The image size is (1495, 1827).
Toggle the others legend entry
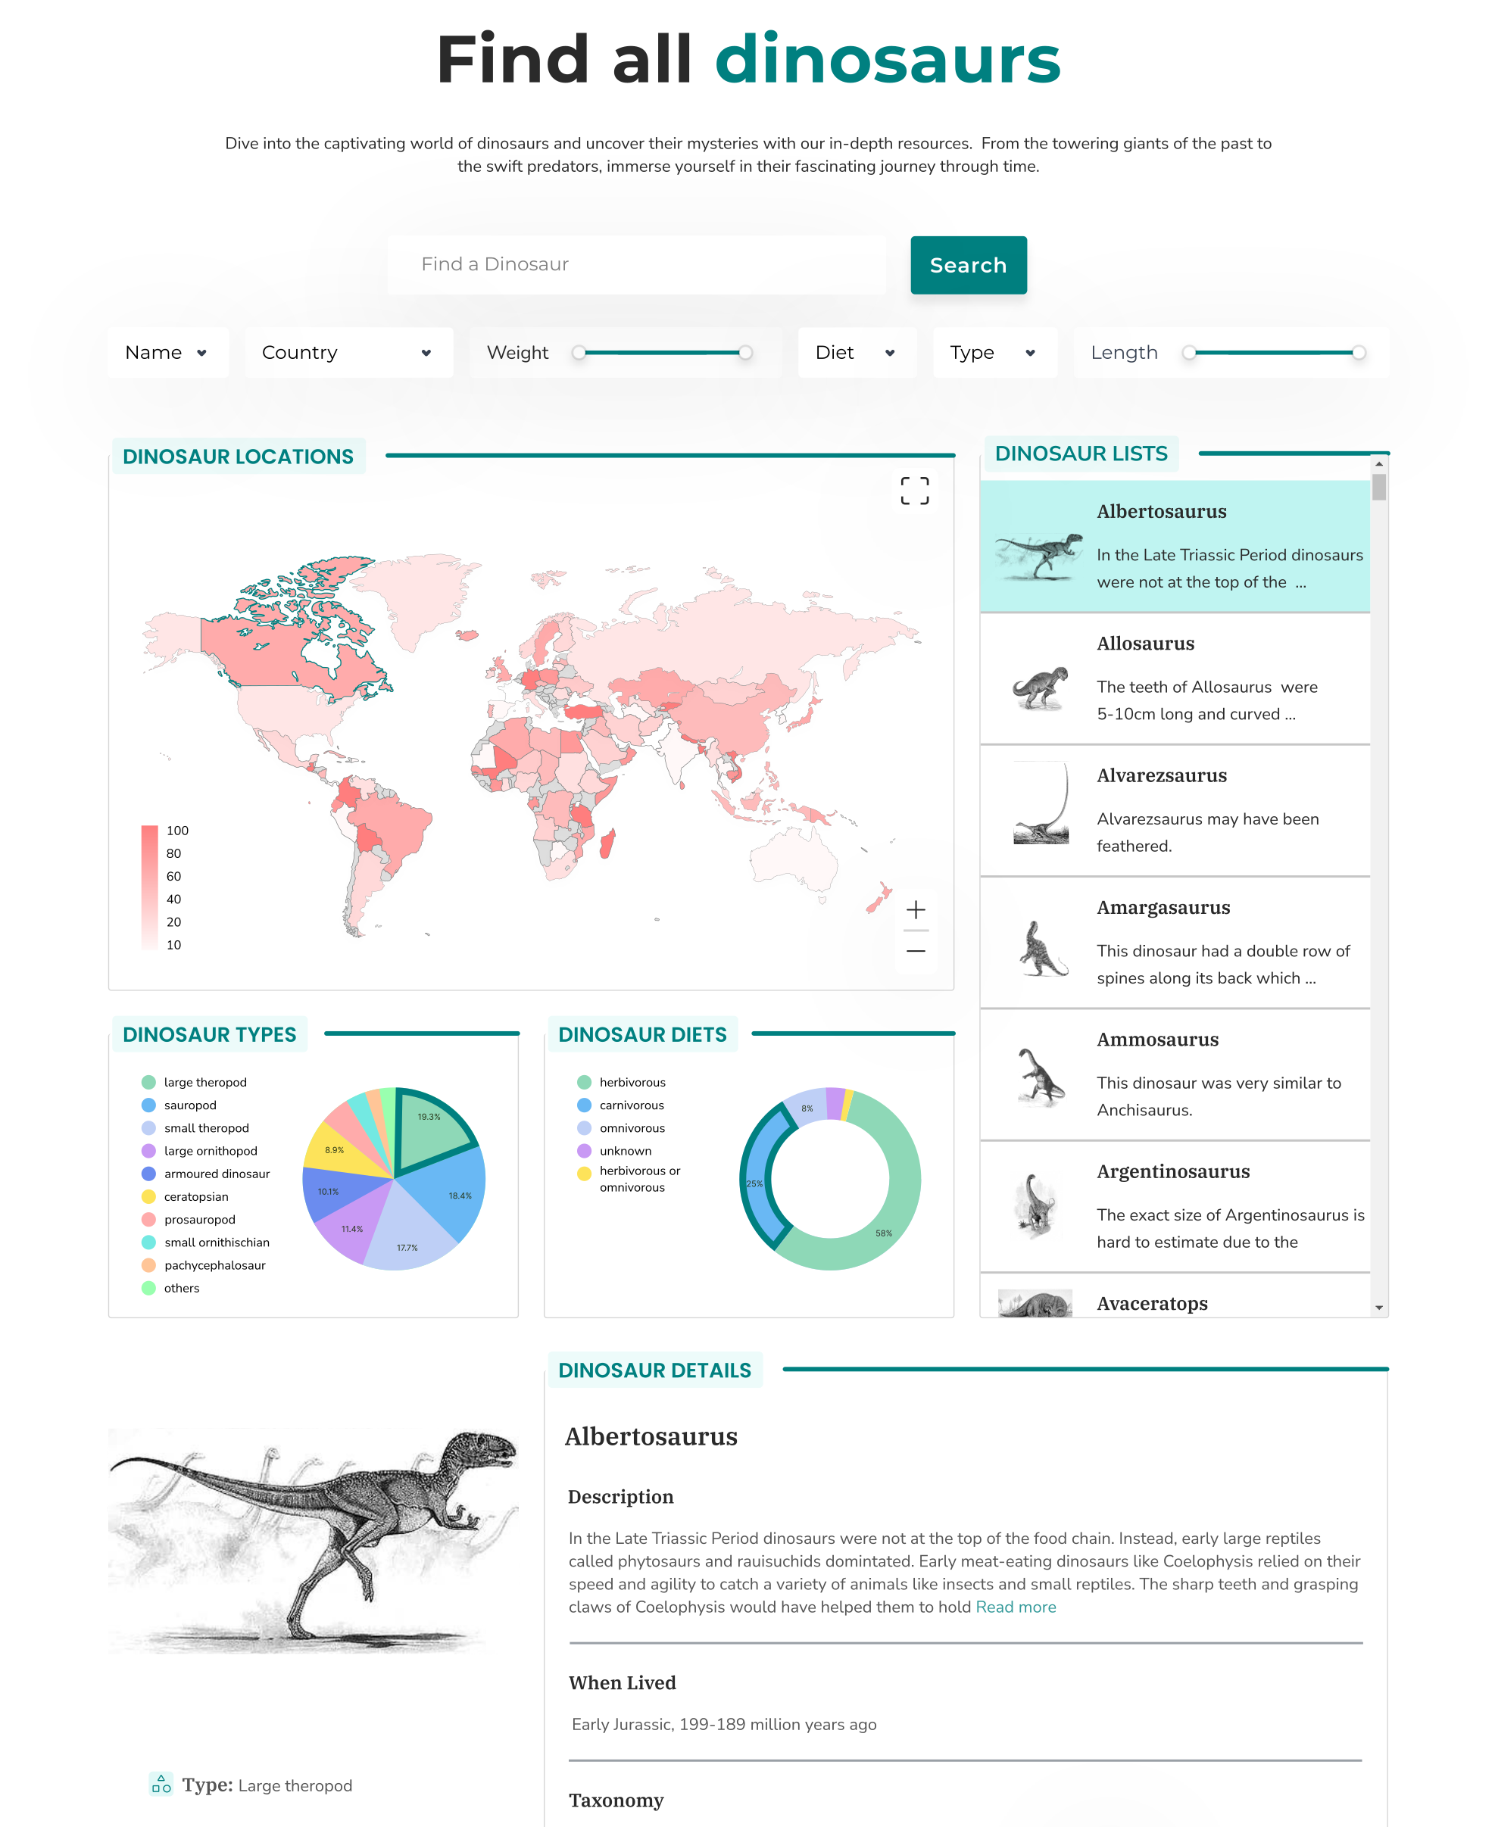click(170, 1288)
